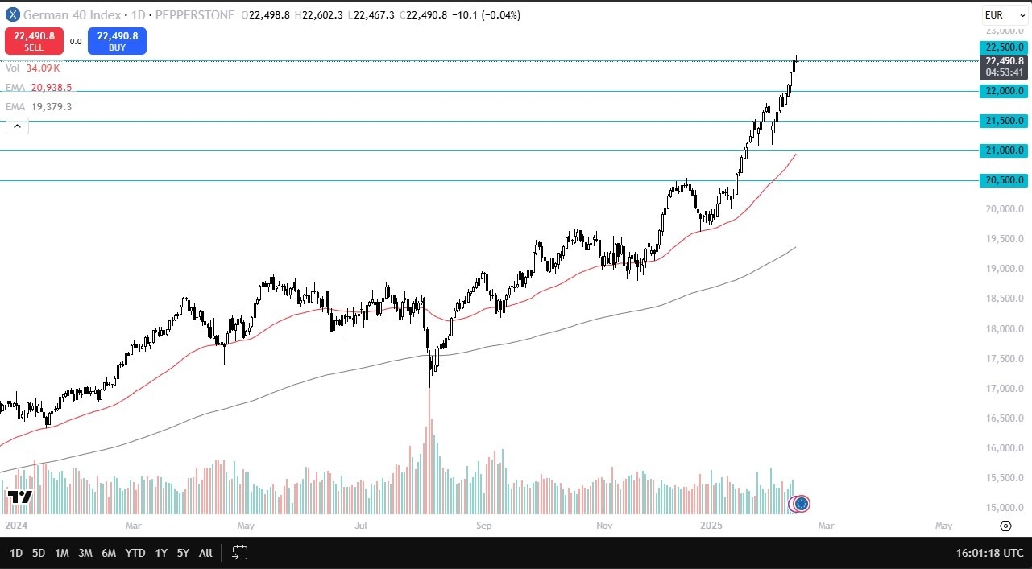
Task: Click the current price label 22,490.8 on axis
Action: 1002,61
